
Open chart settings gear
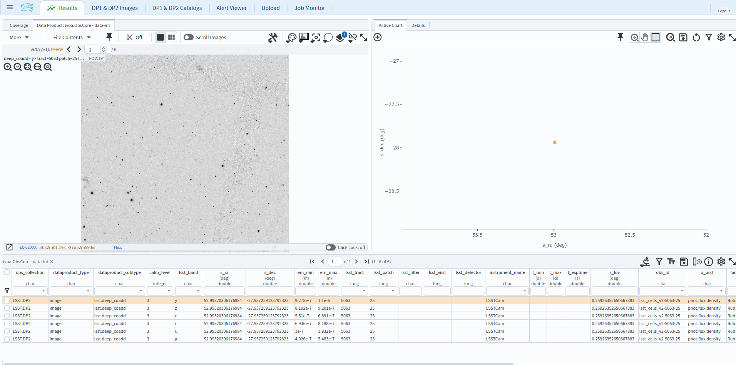721,37
